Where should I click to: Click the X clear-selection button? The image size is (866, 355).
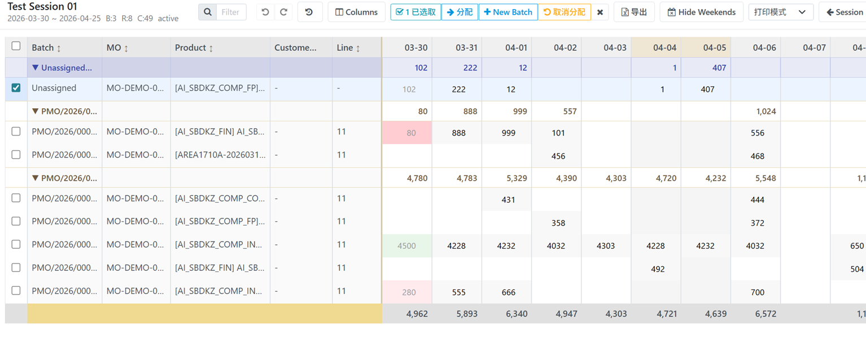click(x=600, y=12)
